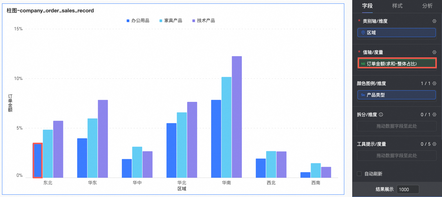The image size is (442, 197).
Task: Click the number-type icon in 订单金额 field
Action: (363, 64)
